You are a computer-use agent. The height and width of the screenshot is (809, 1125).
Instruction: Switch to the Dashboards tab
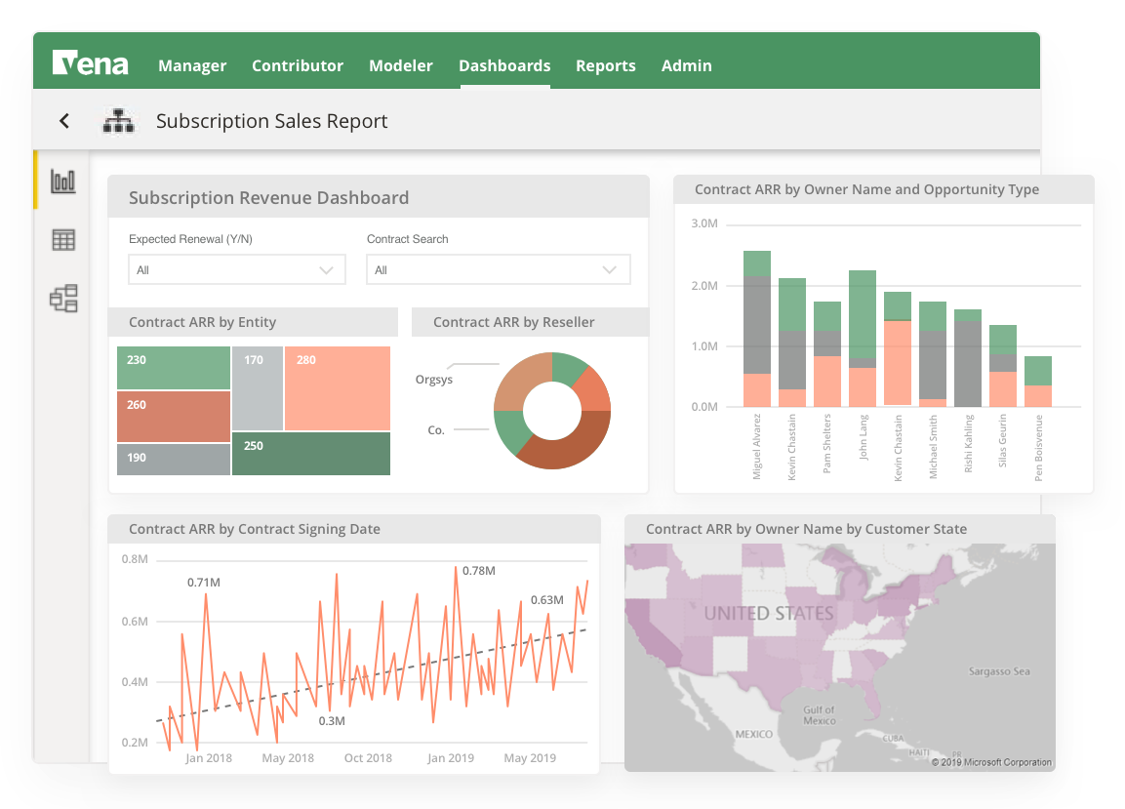[x=504, y=65]
